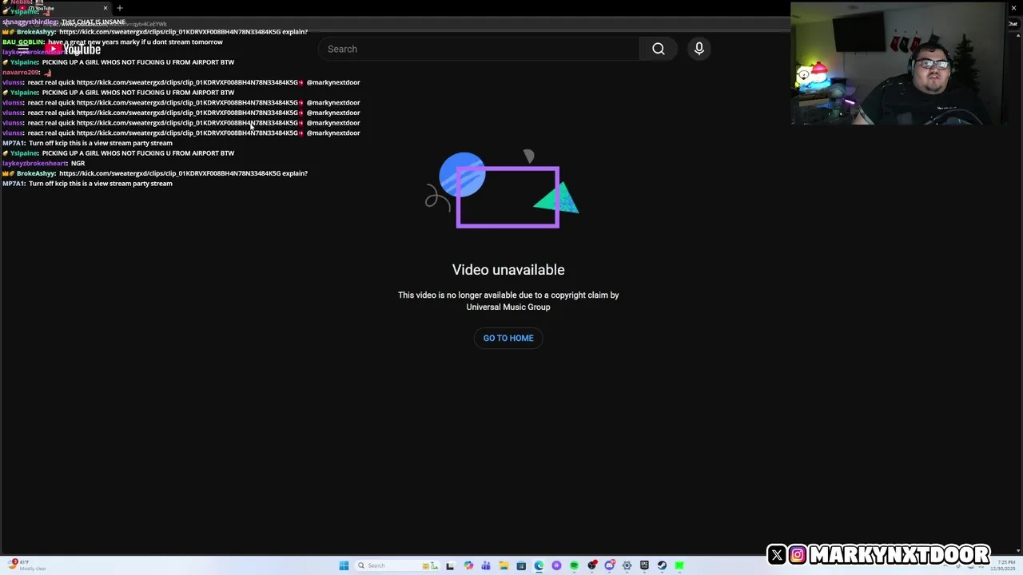Image resolution: width=1023 pixels, height=575 pixels.
Task: Open the purple round taskbar app icon
Action: [x=556, y=565]
